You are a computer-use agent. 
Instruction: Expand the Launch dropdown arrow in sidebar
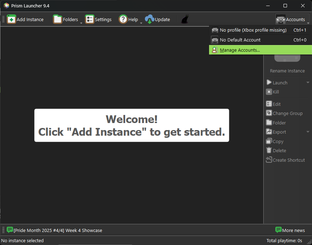click(307, 83)
